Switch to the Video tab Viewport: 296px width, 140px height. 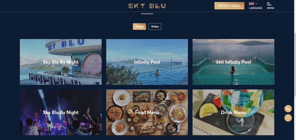click(x=155, y=26)
